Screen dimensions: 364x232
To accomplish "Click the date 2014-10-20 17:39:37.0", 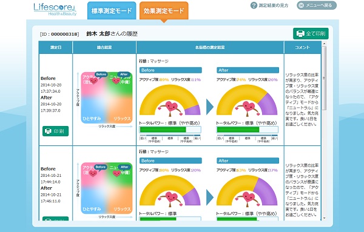I will coord(51,107).
